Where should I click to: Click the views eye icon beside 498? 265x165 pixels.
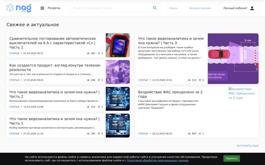[x=88, y=80]
